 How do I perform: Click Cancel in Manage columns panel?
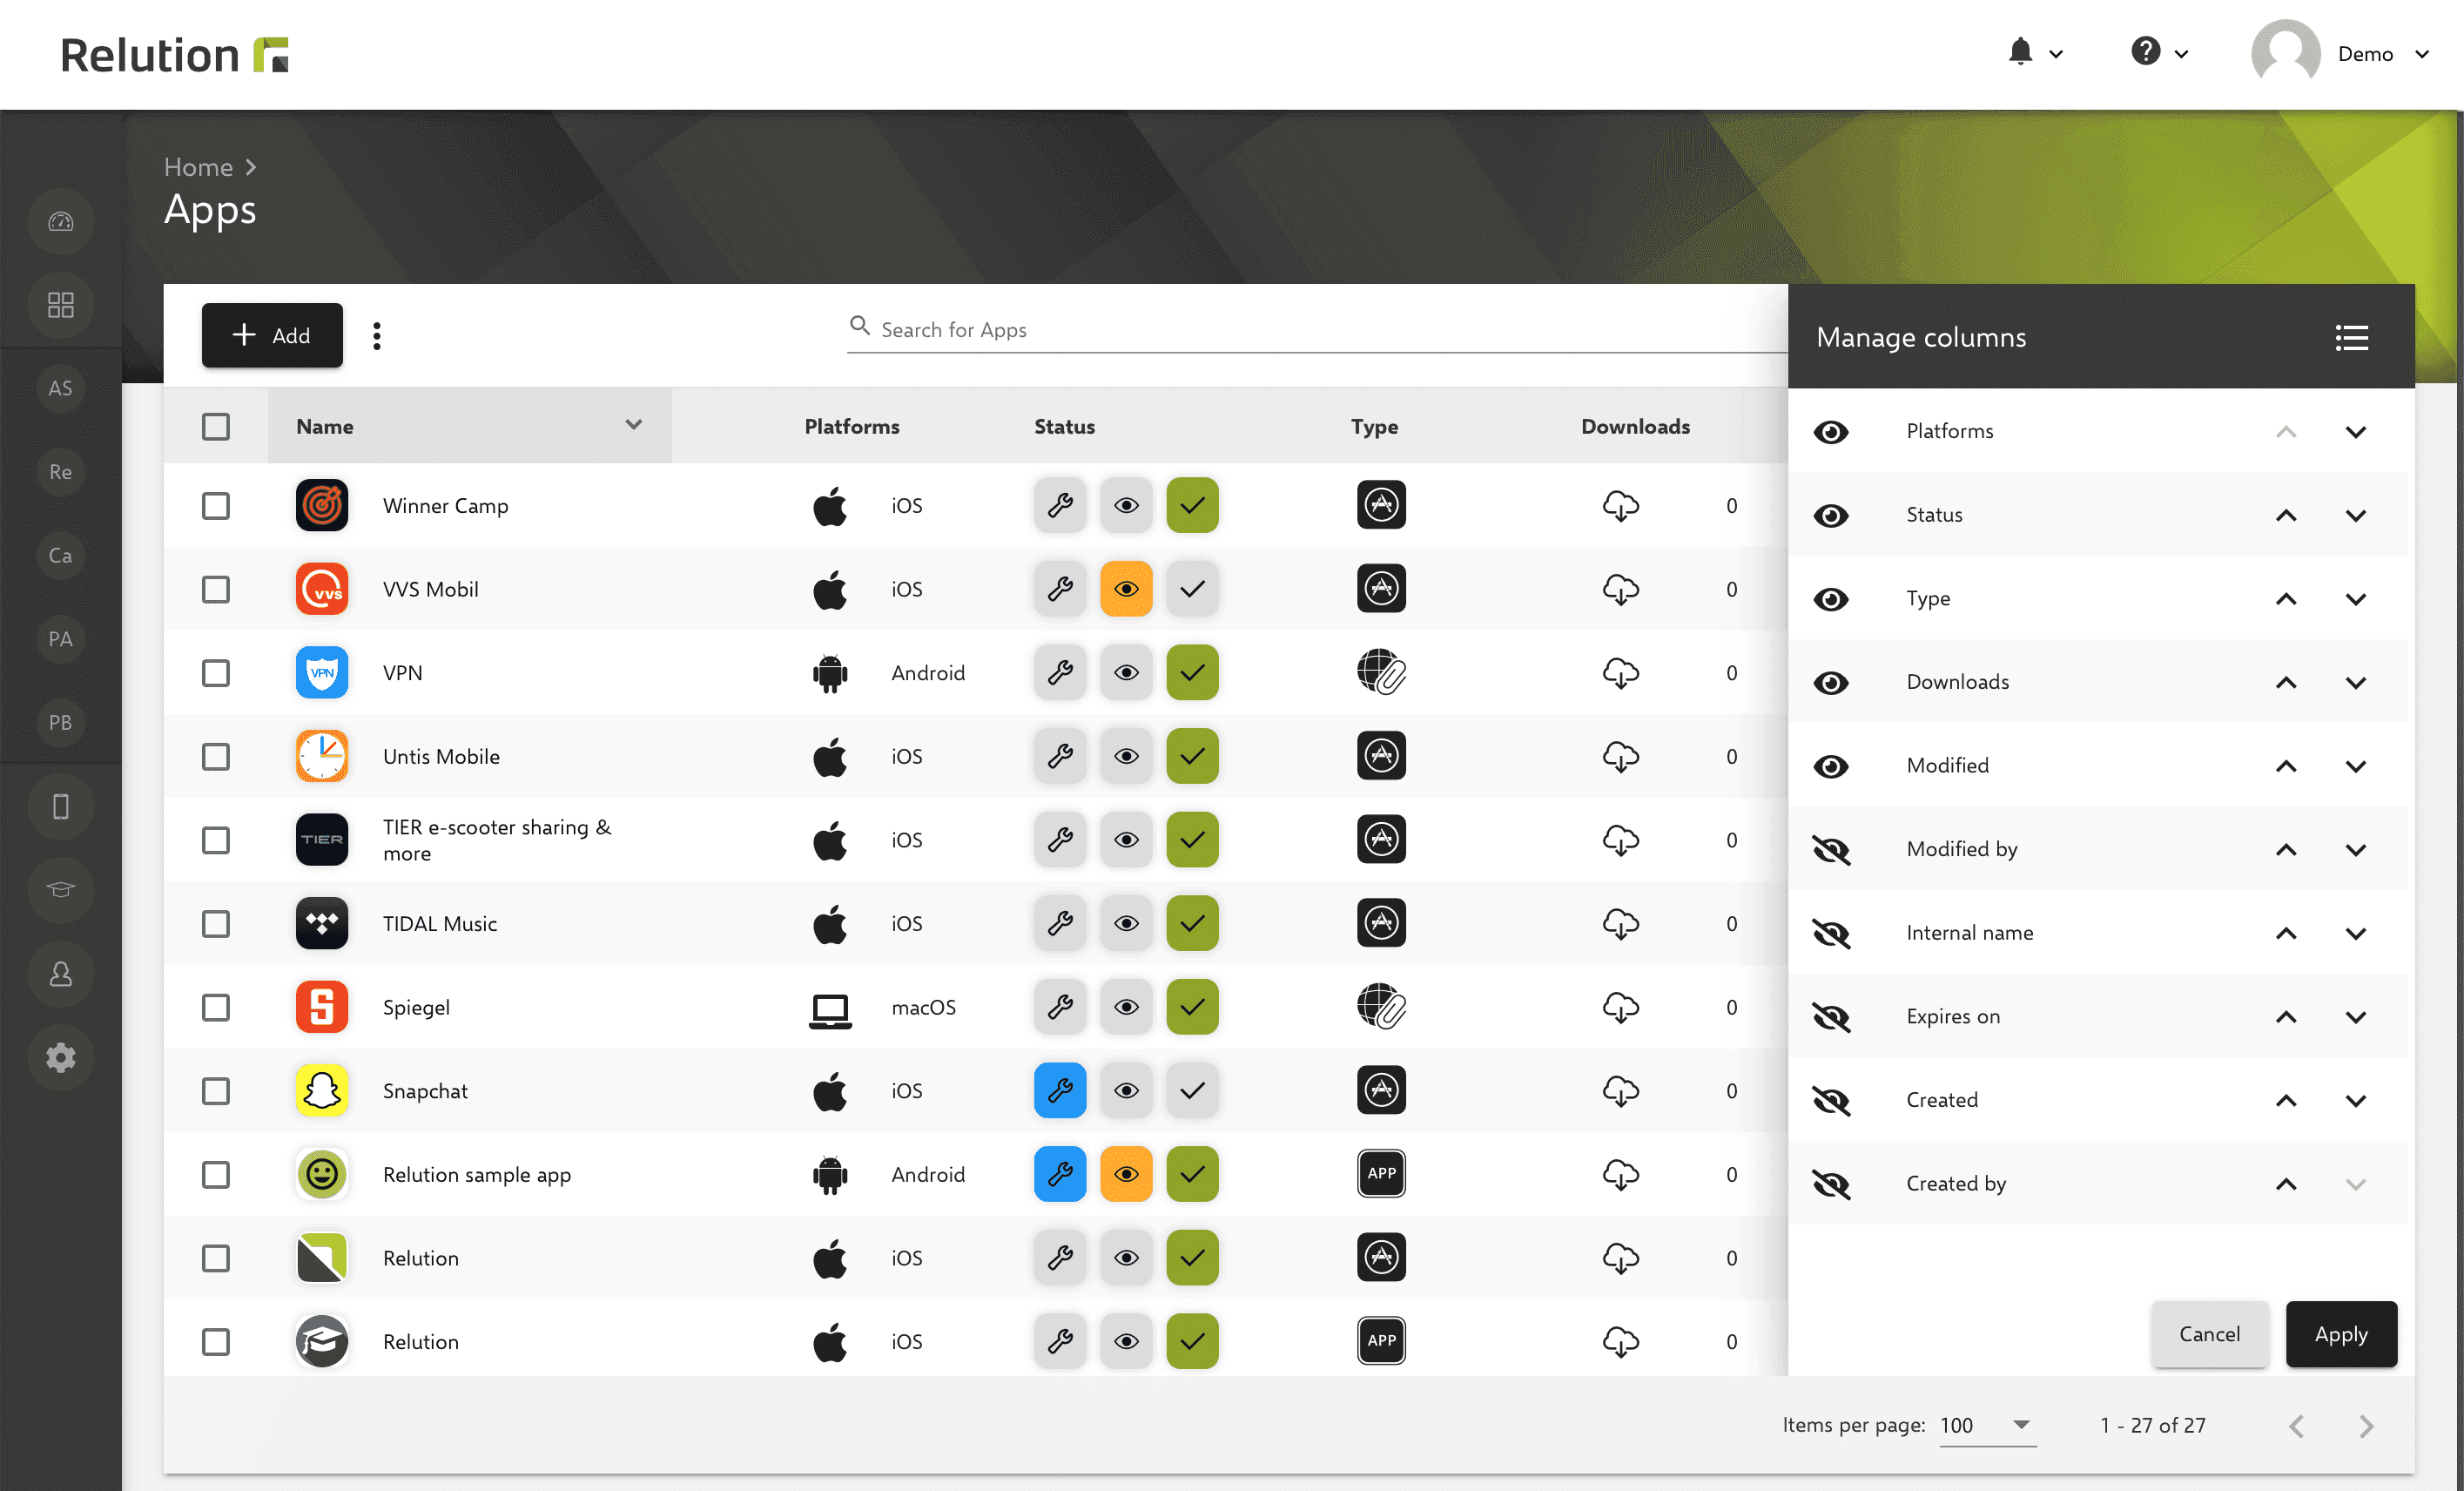point(2209,1333)
